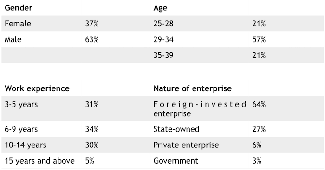Select the 3-5 years cell
This screenshot has width=325, height=170.
pos(21,104)
